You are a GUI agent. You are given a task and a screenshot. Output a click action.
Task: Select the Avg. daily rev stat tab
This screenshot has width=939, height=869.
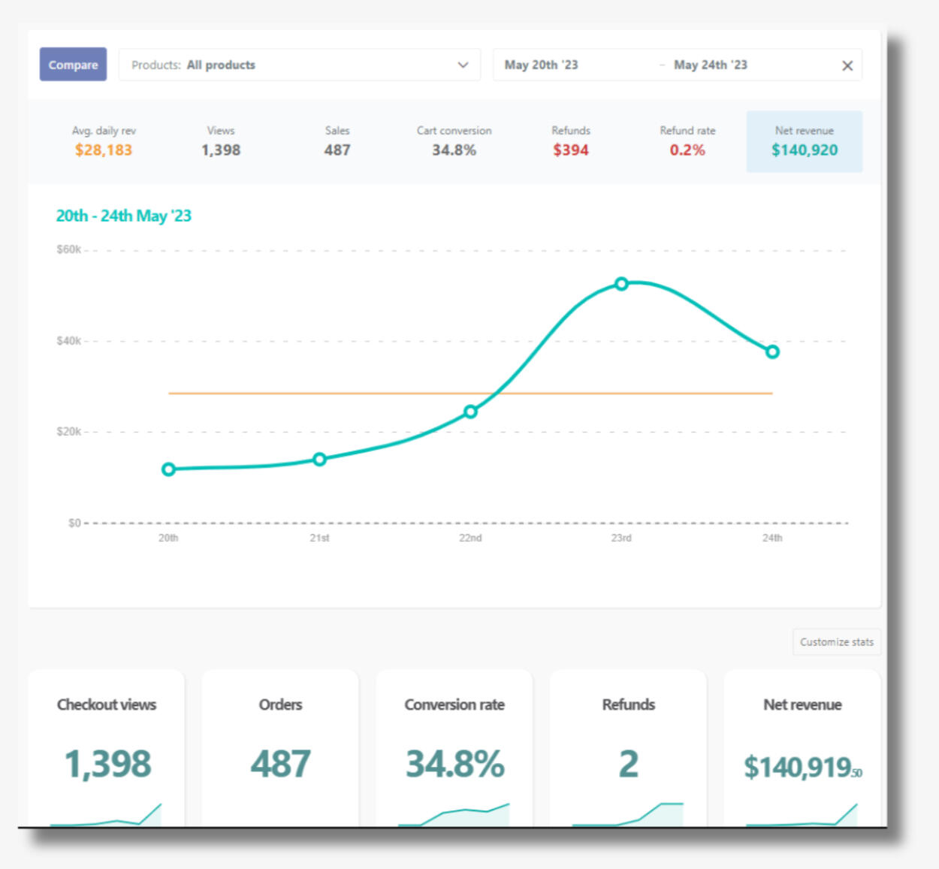pos(104,141)
